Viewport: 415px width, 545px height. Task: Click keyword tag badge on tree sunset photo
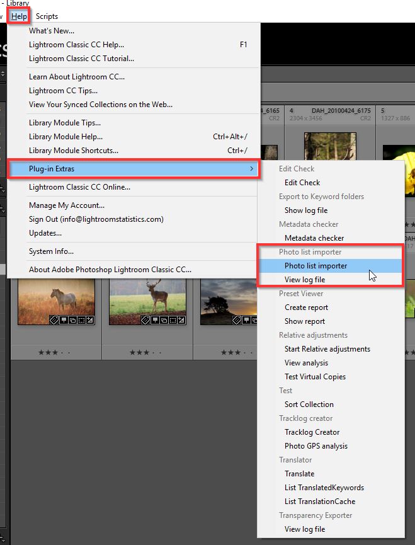pyautogui.click(x=237, y=320)
